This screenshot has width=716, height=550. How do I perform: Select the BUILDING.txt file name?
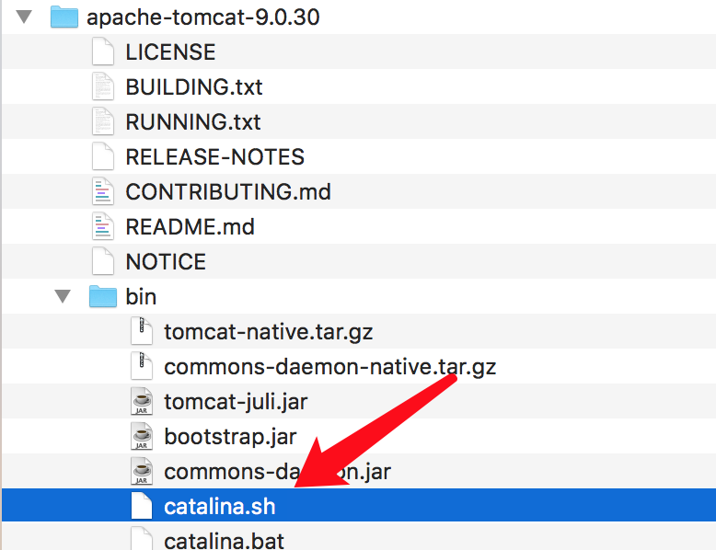click(194, 86)
